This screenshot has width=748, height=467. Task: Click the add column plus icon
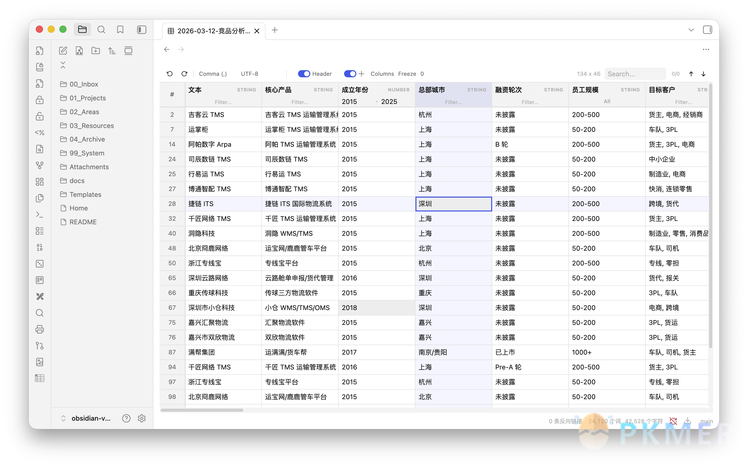click(362, 74)
